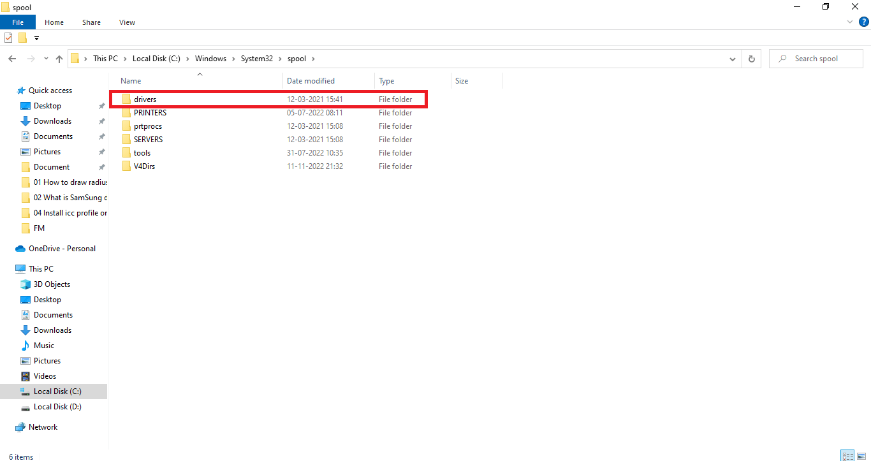Switch to the Home ribbon tab
This screenshot has width=871, height=461.
54,22
